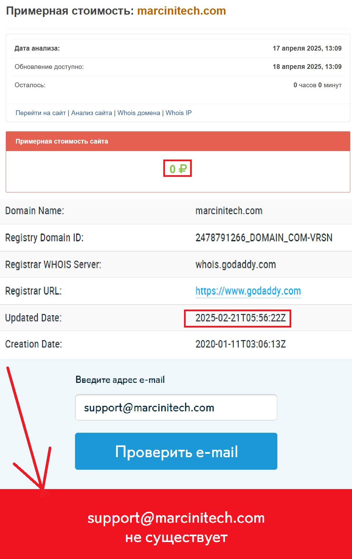352x559 pixels.
Task: Click the 0 часов 0 минут remaining time
Action: click(x=318, y=85)
